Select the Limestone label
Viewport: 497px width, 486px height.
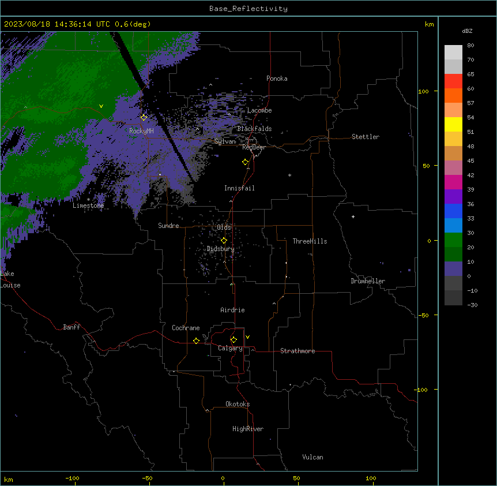[x=88, y=205]
